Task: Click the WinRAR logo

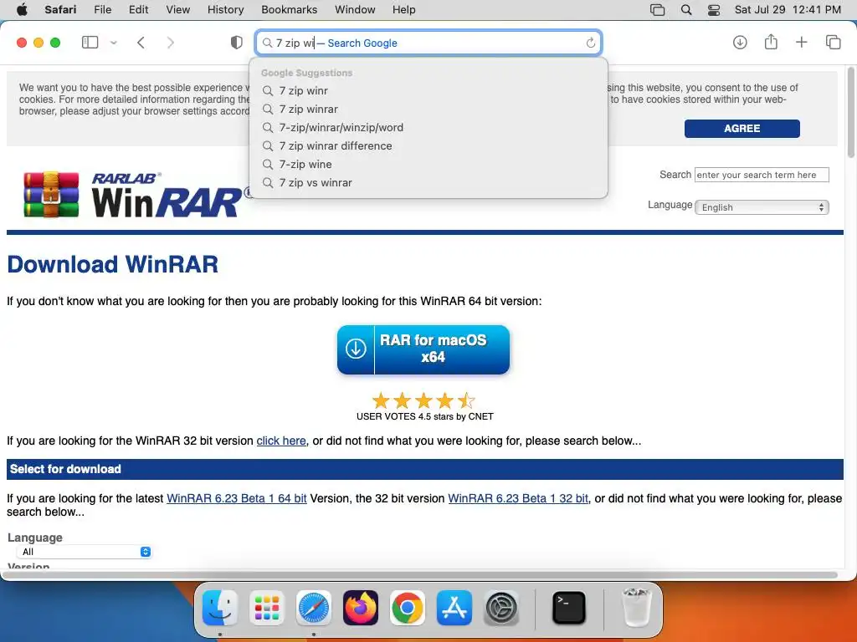Action: (x=136, y=195)
